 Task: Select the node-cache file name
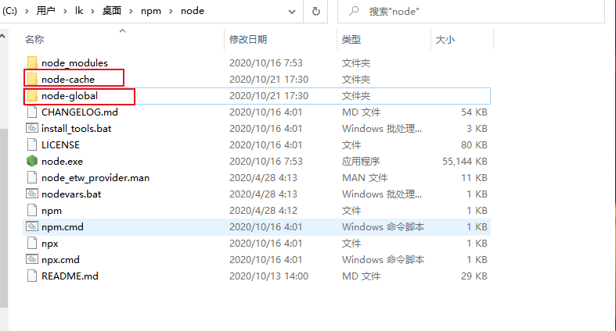[x=68, y=79]
